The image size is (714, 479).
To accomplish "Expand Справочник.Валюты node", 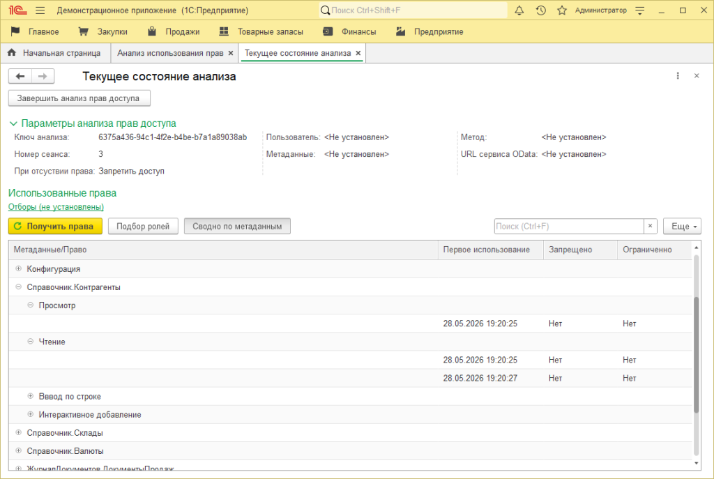I will pyautogui.click(x=19, y=451).
